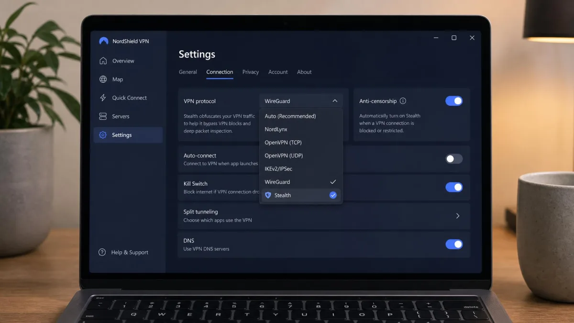Click 'Choose which apps use the VPN' text

click(x=218, y=220)
